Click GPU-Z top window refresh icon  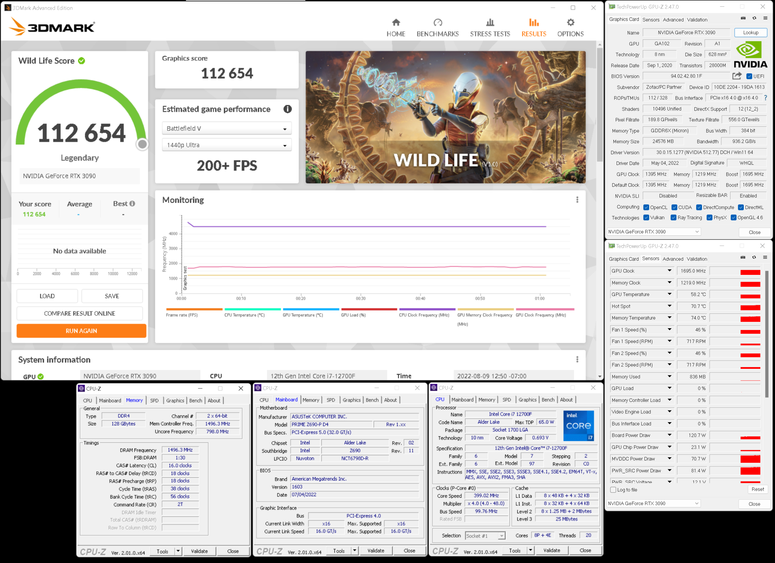tap(754, 18)
